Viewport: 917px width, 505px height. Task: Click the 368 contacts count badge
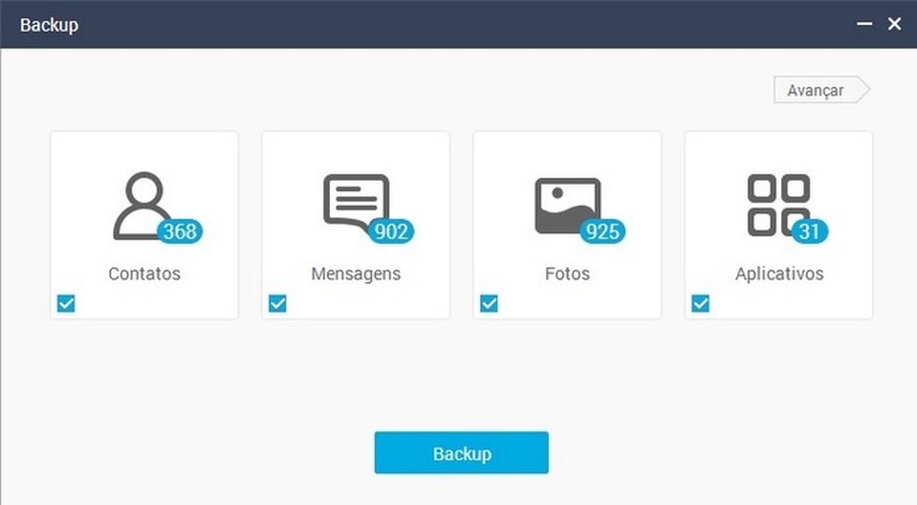tap(180, 231)
